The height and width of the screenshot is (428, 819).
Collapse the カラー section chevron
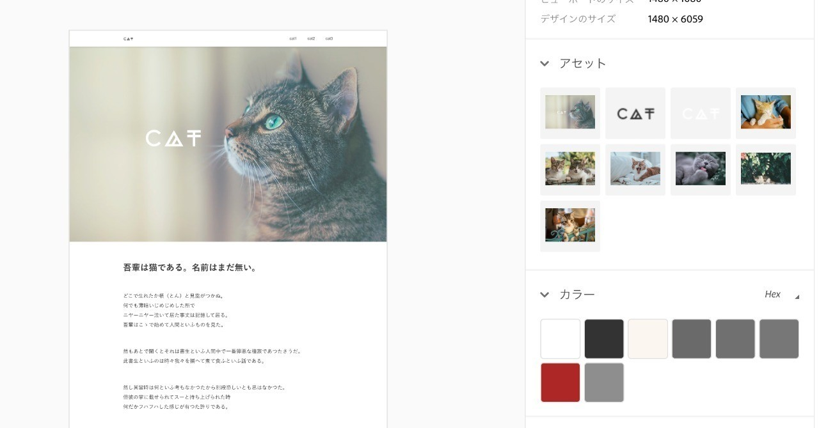point(545,294)
